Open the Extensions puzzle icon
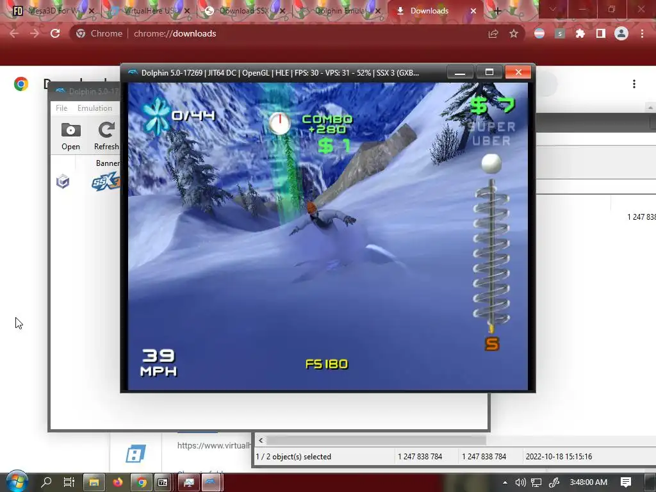 pos(580,34)
